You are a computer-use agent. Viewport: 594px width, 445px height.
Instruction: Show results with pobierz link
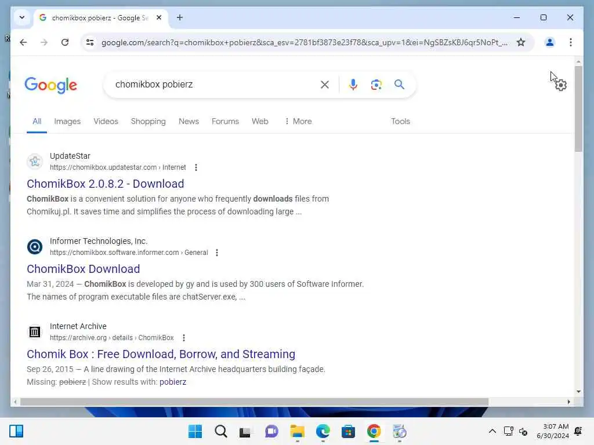pos(173,382)
